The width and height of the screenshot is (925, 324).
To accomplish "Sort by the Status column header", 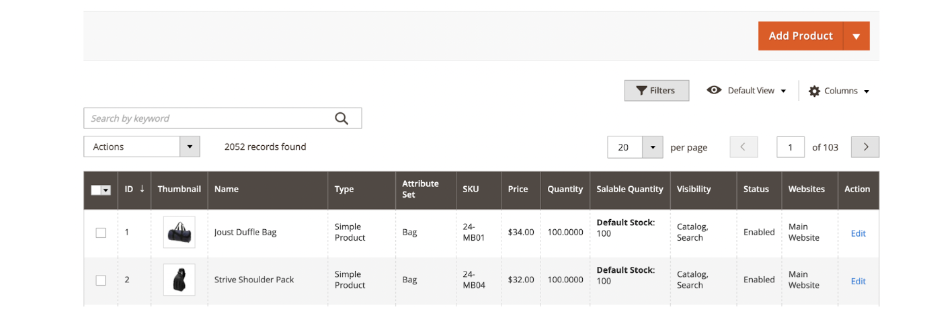I will coord(759,189).
